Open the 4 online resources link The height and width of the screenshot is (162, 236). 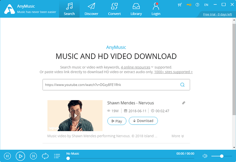point(135,67)
